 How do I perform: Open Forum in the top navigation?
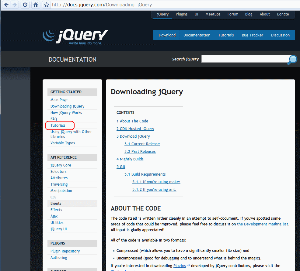pyautogui.click(x=233, y=14)
